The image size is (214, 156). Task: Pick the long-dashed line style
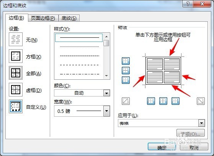point(79,65)
